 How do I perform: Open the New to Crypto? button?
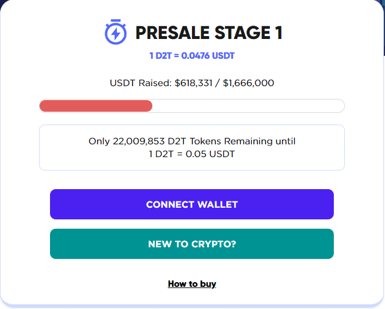[192, 244]
